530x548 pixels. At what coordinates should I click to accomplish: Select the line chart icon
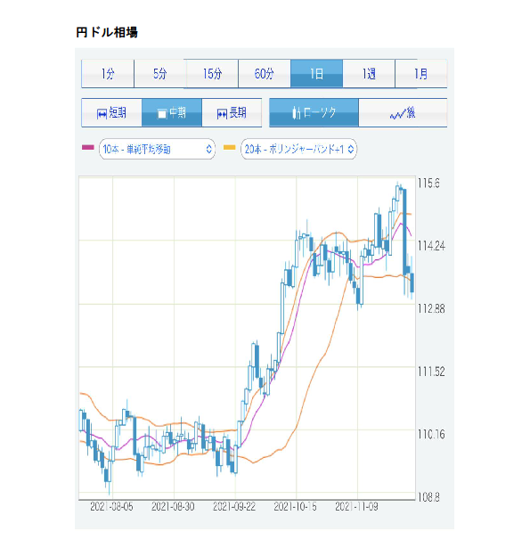pyautogui.click(x=398, y=114)
